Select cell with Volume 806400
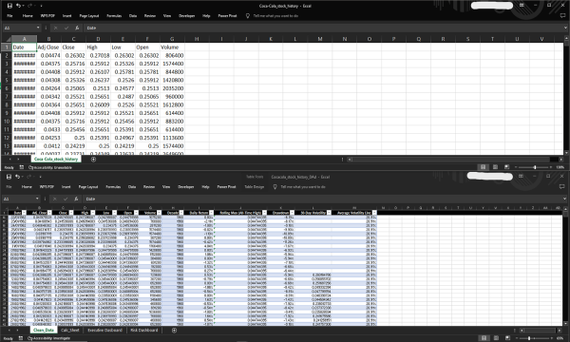 (172, 55)
